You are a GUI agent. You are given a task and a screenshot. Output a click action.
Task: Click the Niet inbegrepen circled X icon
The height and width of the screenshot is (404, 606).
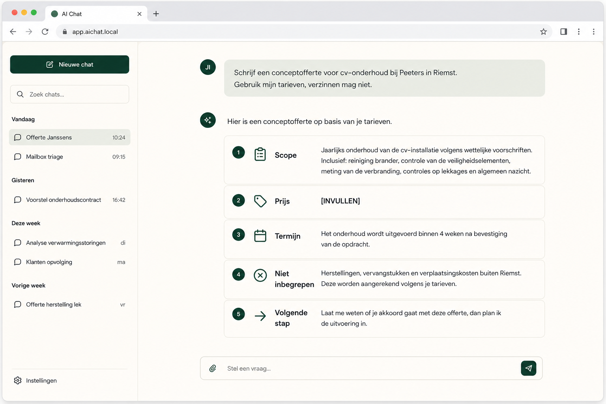click(x=260, y=275)
